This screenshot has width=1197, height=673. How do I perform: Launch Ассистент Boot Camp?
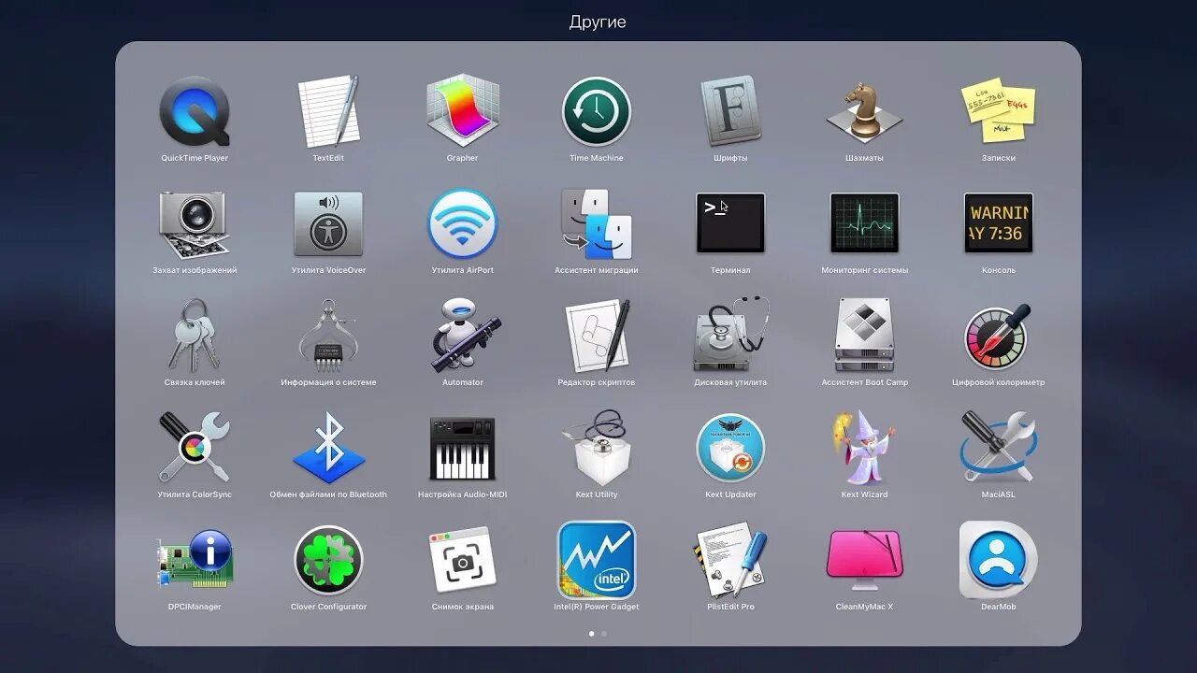pyautogui.click(x=864, y=335)
